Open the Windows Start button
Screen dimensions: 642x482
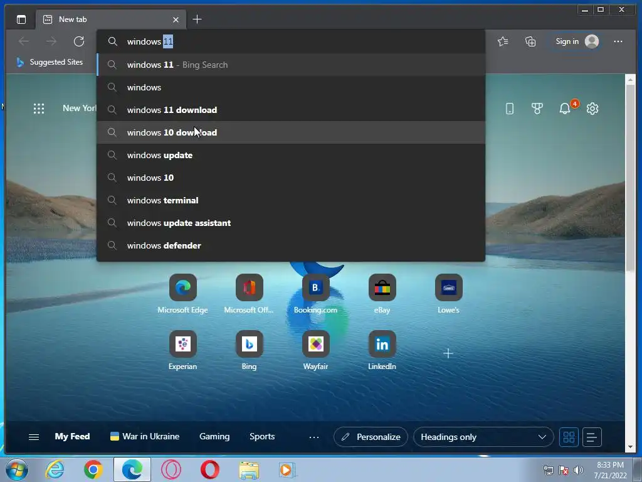coord(16,469)
